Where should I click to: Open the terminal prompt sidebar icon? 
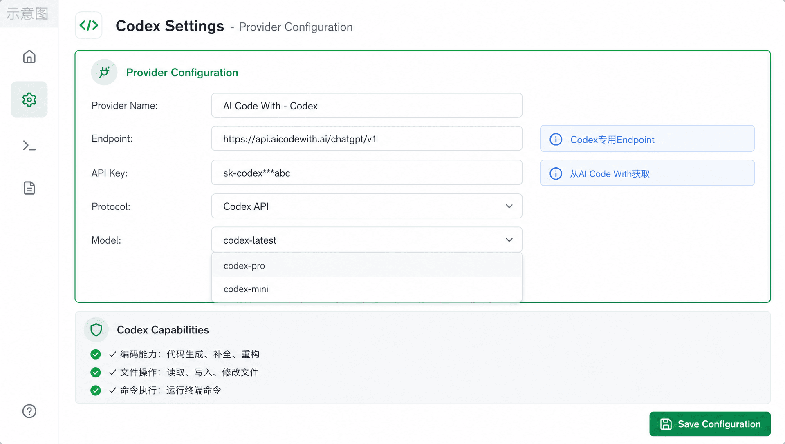pyautogui.click(x=29, y=145)
